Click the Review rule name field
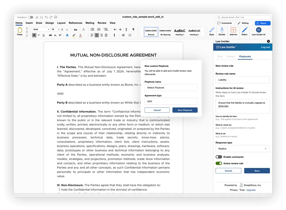This screenshot has width=286, height=210. (242, 80)
